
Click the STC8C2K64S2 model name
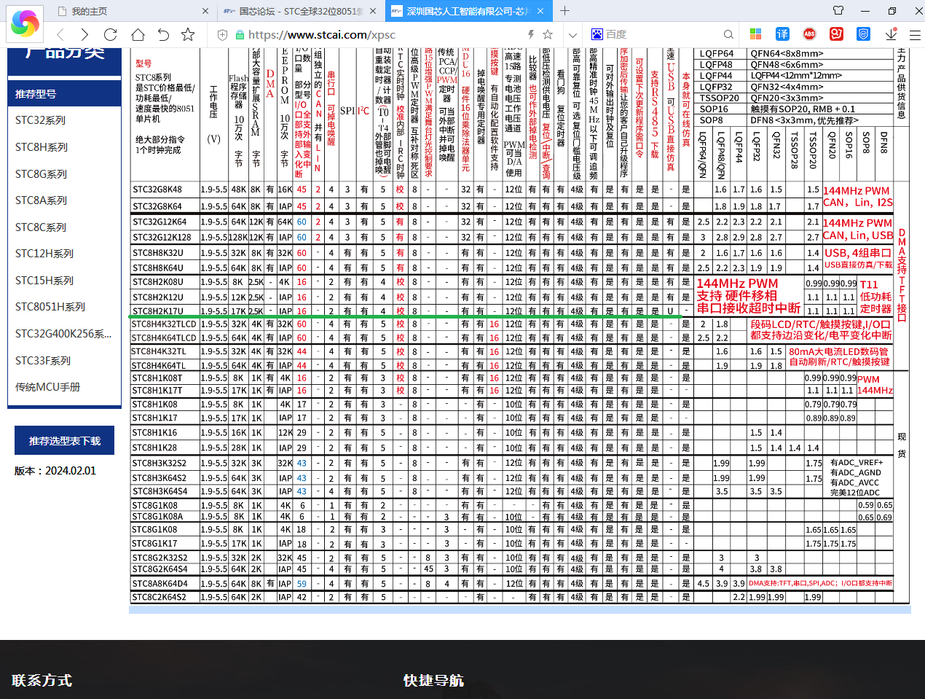click(159, 597)
